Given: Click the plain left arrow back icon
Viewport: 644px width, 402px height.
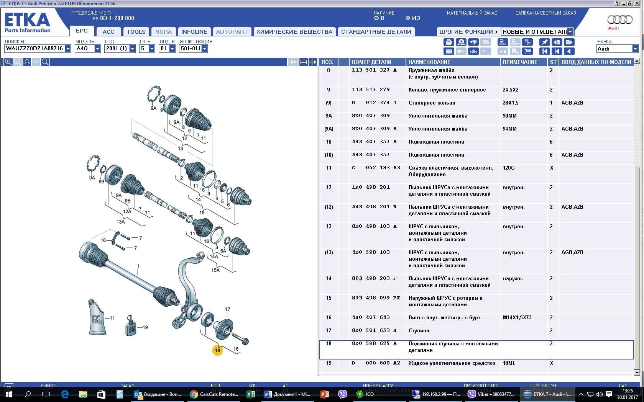Looking at the screenshot, I should tap(569, 51).
